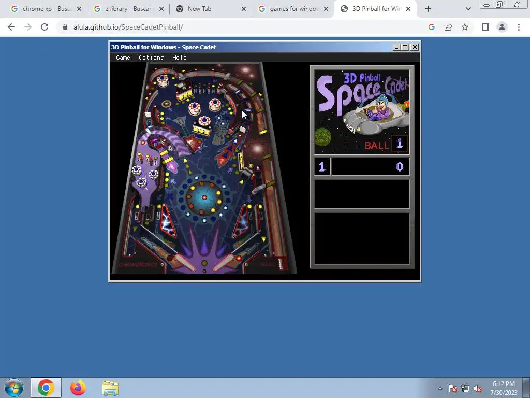Click the Space Cadet logo image
Image resolution: width=530 pixels, height=398 pixels.
click(x=362, y=112)
